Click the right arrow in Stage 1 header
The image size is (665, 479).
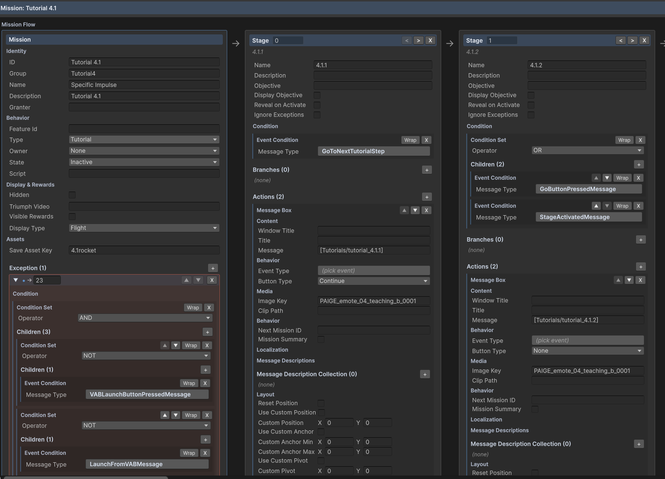click(x=633, y=41)
